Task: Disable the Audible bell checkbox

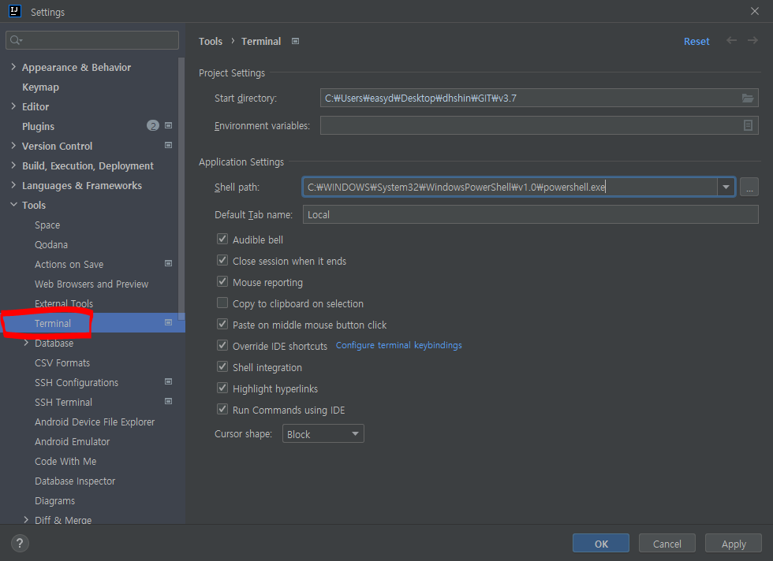Action: tap(222, 240)
